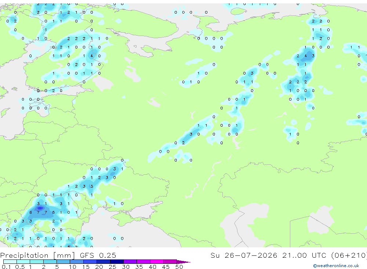This screenshot has height=269, width=367.
Task: Click the 'GFS 0.25' model label
Action: (x=98, y=255)
